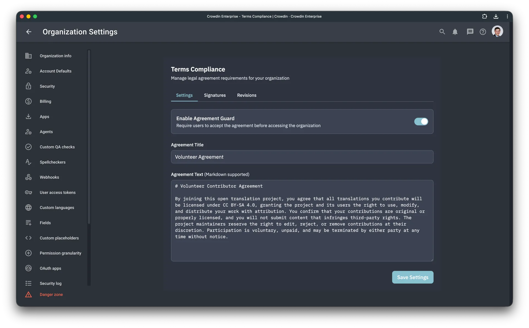Image resolution: width=529 pixels, height=328 pixels.
Task: Open the Spellcheckers section
Action: (x=52, y=162)
